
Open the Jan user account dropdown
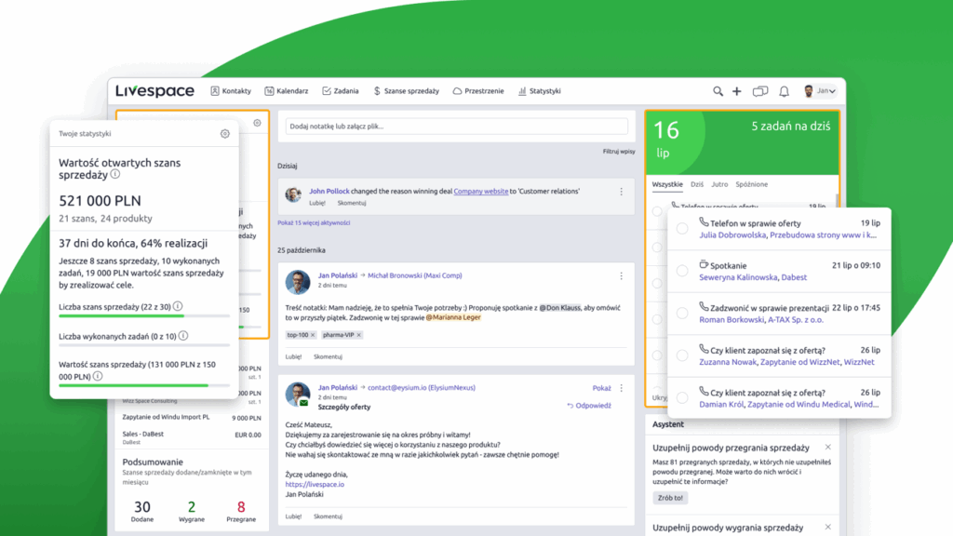[x=825, y=90]
